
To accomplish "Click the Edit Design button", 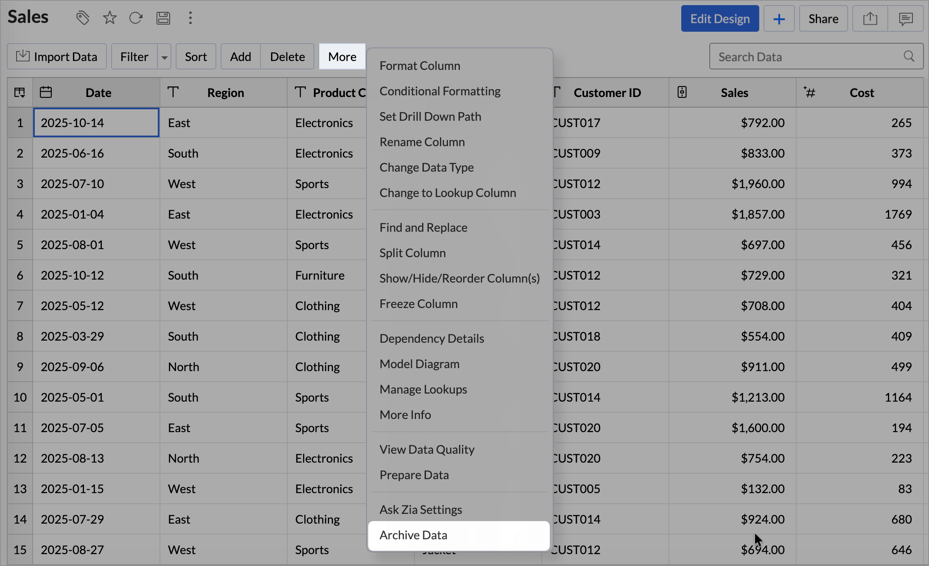I will pyautogui.click(x=720, y=19).
